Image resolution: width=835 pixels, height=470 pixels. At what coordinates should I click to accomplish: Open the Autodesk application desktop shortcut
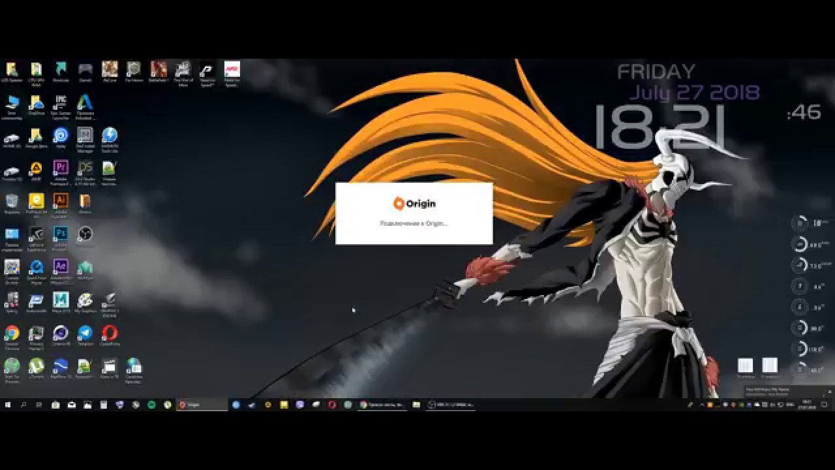click(x=85, y=106)
